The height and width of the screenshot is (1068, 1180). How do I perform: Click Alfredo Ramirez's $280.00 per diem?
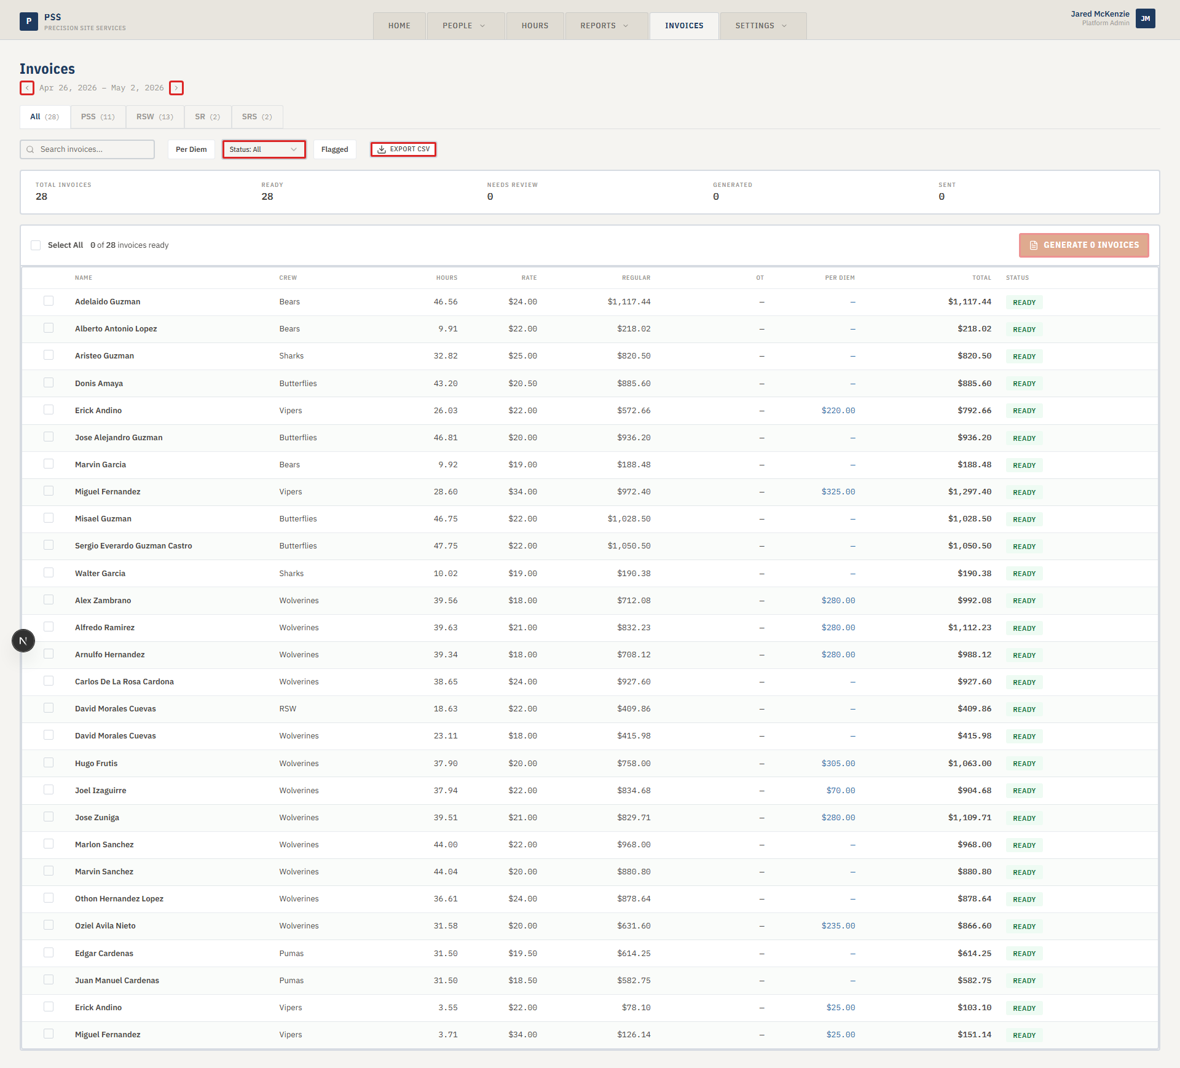tap(838, 628)
